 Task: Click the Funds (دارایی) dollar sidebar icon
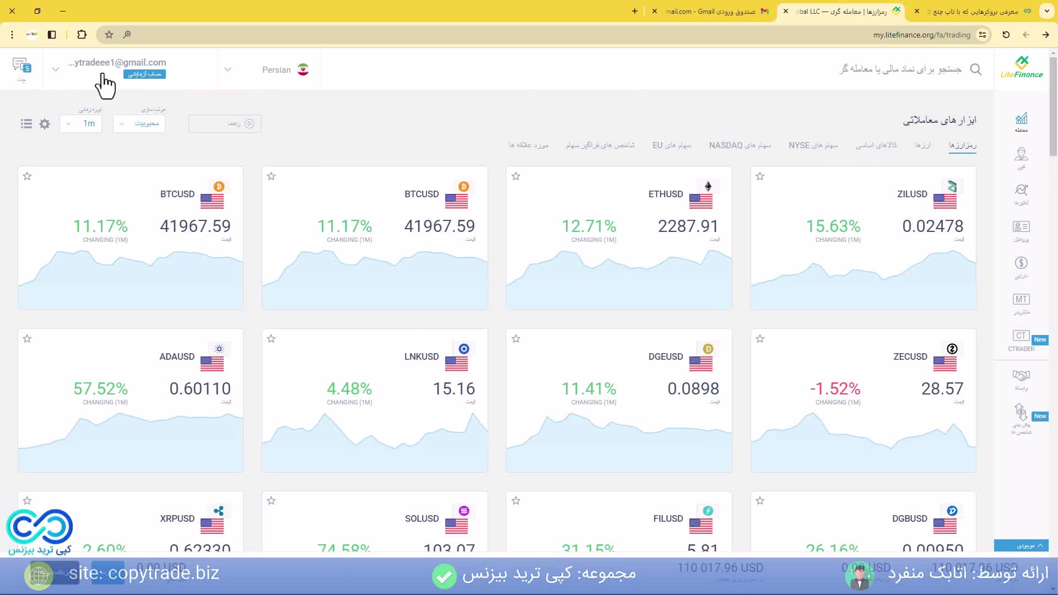tap(1021, 264)
